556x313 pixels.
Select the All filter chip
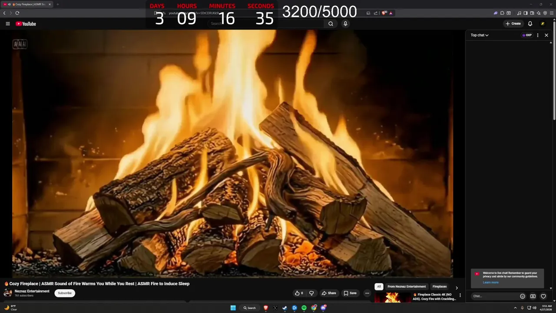[379, 286]
